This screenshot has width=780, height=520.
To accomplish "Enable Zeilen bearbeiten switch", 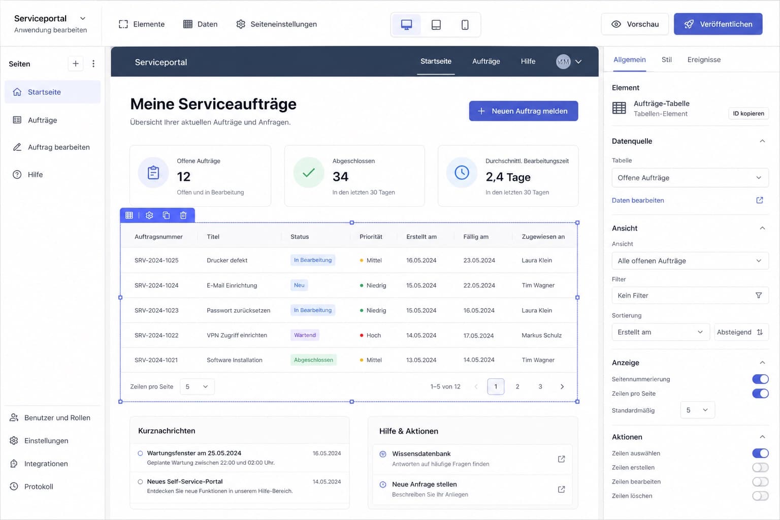I will tap(760, 481).
